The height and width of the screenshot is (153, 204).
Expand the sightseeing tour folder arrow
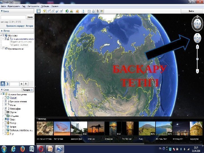pos(3,39)
